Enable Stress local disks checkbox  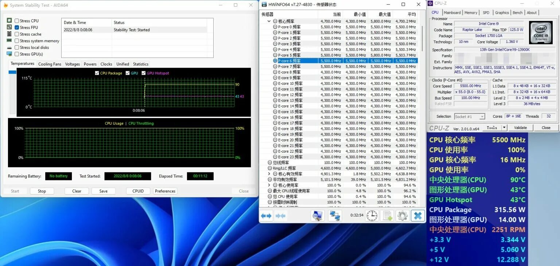(x=17, y=47)
